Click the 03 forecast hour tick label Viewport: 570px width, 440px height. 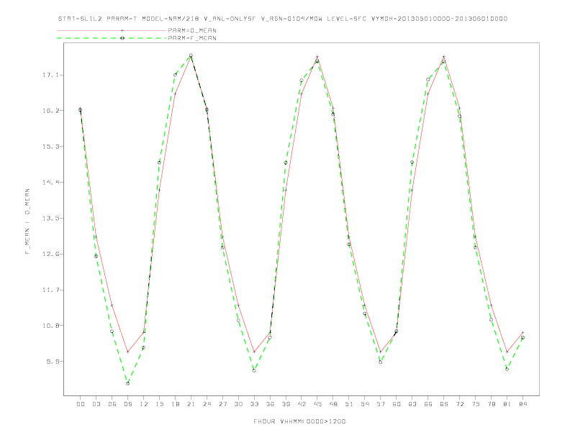tap(96, 404)
